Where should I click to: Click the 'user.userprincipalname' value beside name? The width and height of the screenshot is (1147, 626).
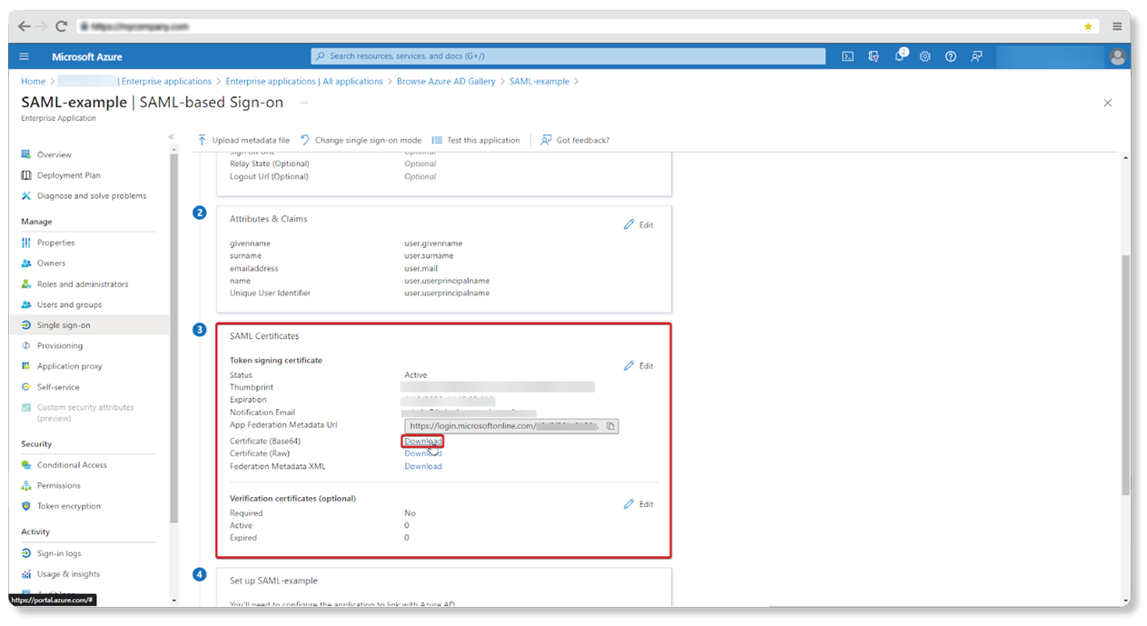pyautogui.click(x=447, y=281)
